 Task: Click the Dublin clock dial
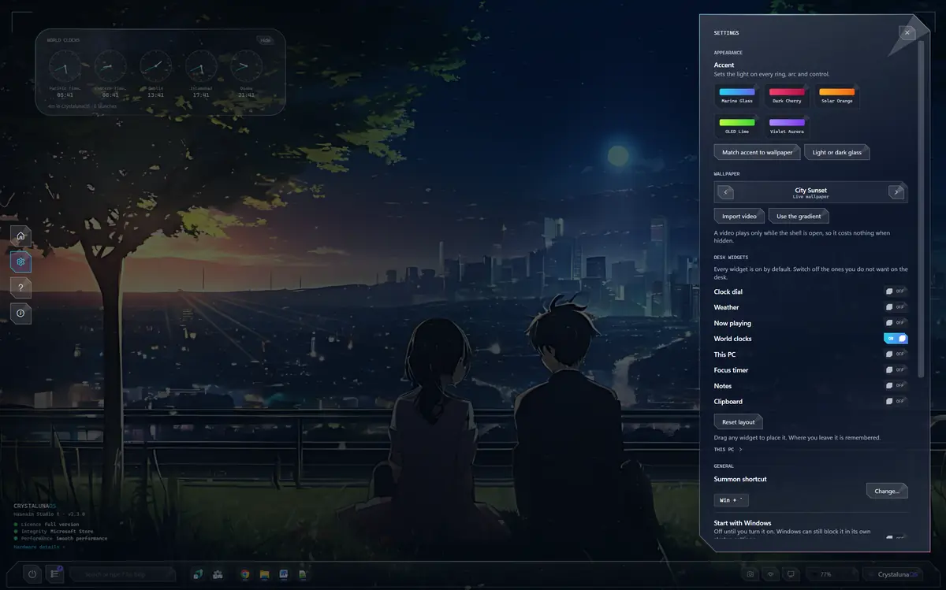pyautogui.click(x=156, y=66)
